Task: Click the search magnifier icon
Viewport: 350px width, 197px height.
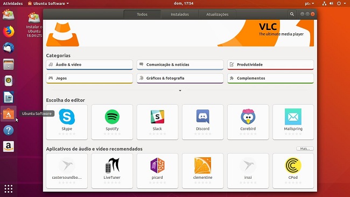Action: [x=292, y=14]
